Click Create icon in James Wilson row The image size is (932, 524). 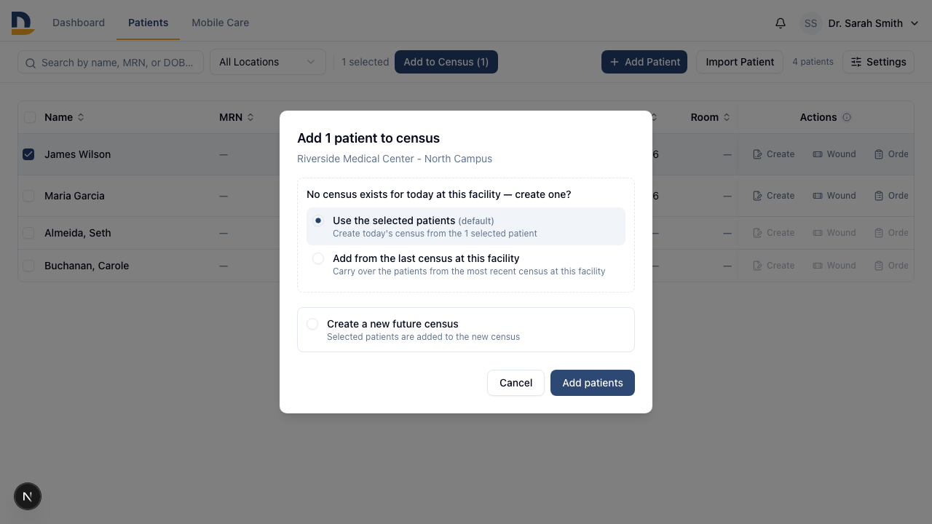[757, 154]
